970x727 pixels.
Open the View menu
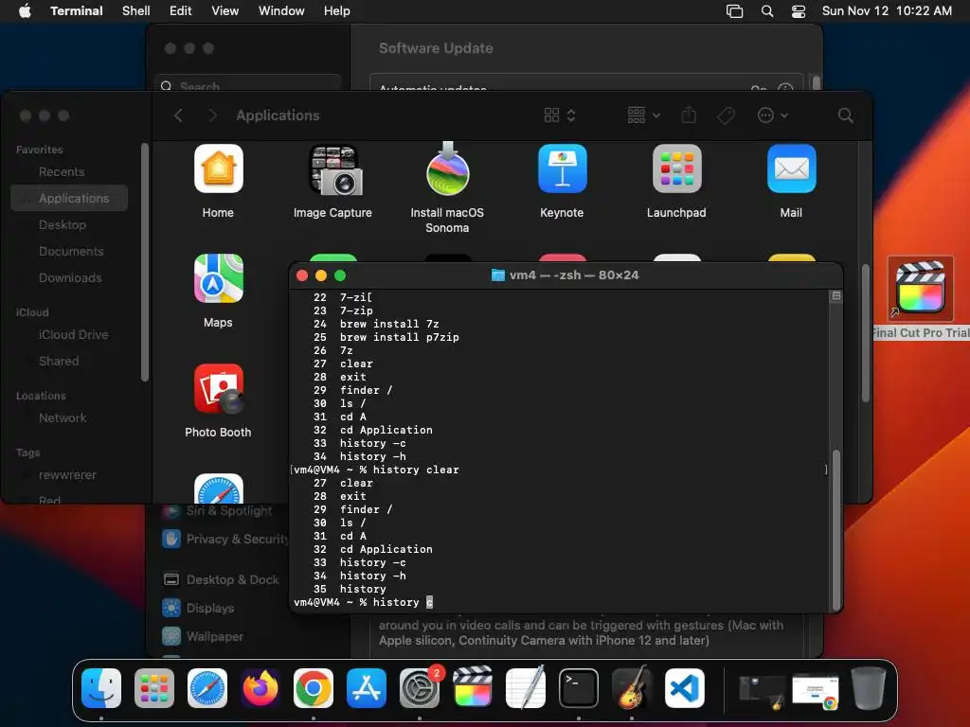click(x=225, y=10)
